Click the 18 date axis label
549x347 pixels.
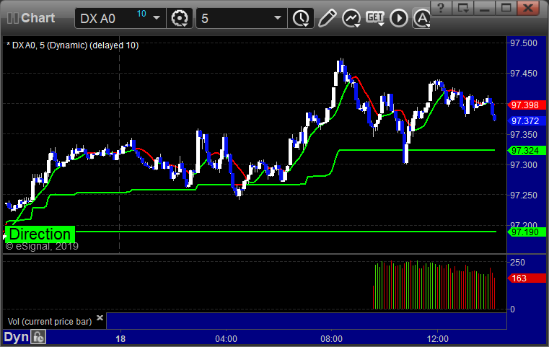[x=120, y=339]
